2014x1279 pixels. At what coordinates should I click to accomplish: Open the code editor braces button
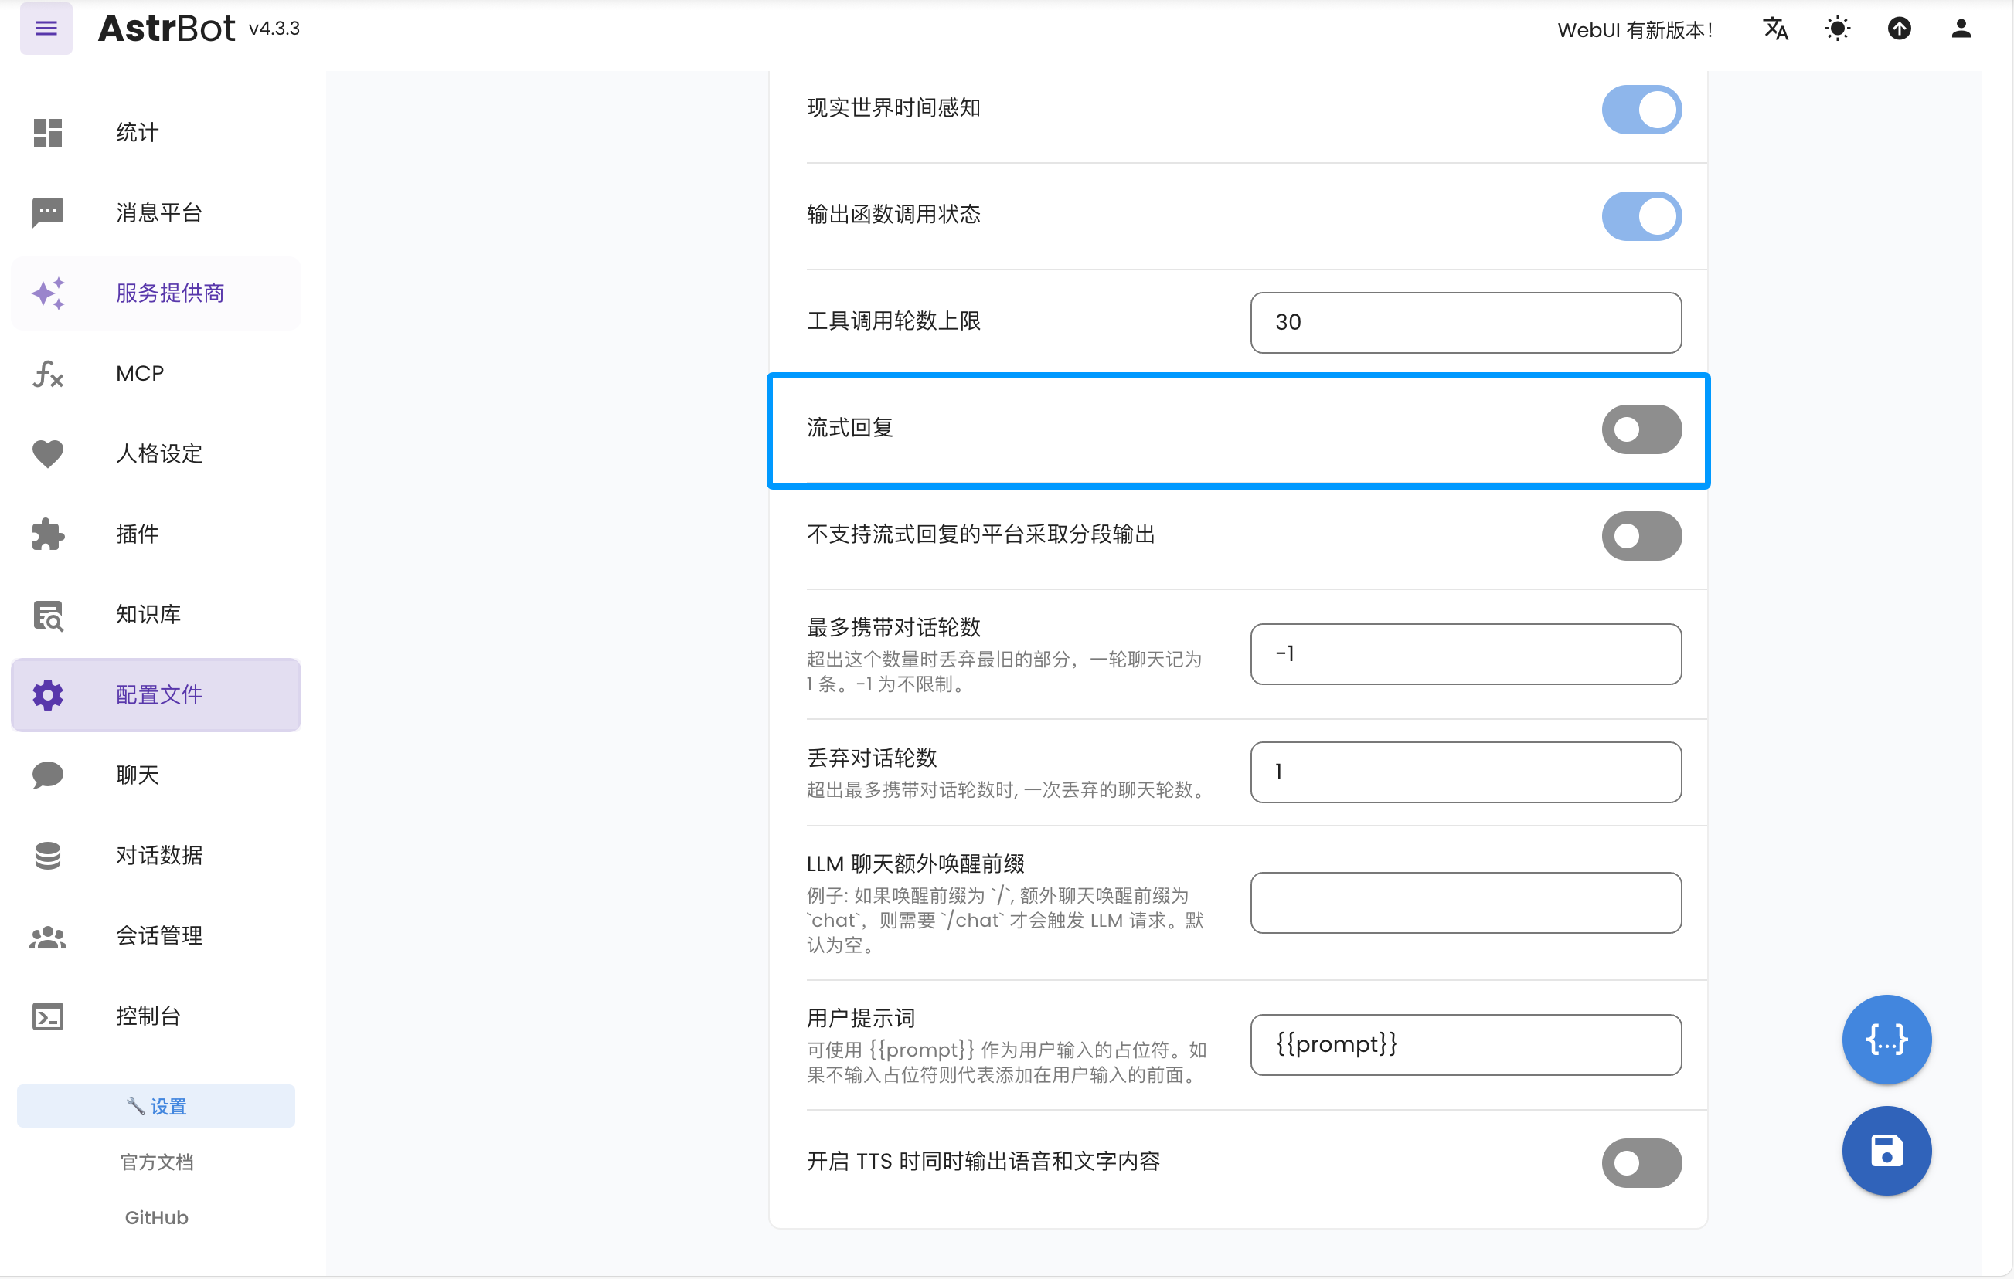1886,1039
